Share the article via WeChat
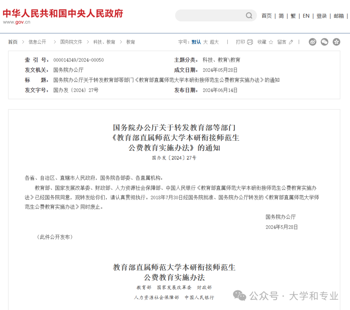The width and height of the screenshot is (350, 310). (324, 42)
